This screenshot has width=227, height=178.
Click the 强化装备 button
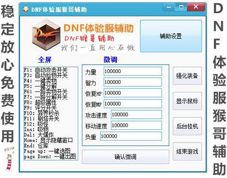(187, 76)
